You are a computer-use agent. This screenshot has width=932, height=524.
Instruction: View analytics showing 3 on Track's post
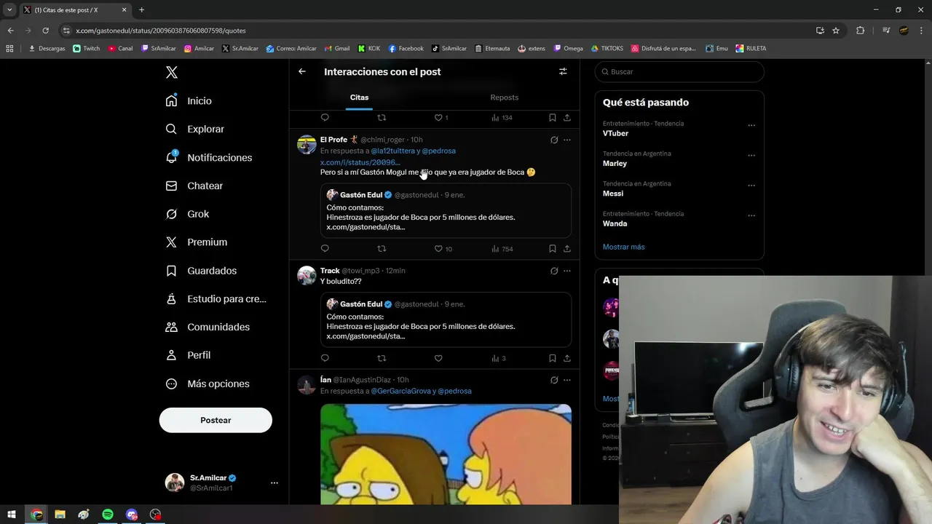click(499, 358)
